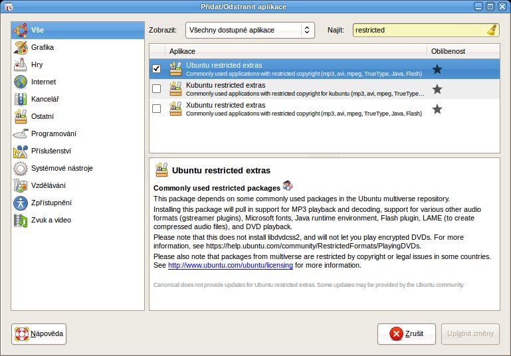511x356 pixels.
Task: Minimize the Přidat/Odstranit aplikace window
Action: pyautogui.click(x=478, y=7)
